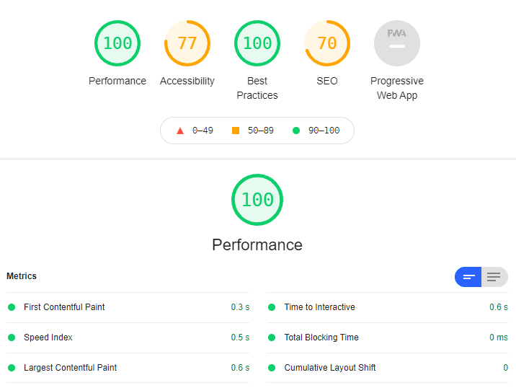Open the Accessibility gauge scoring 77

(x=187, y=43)
